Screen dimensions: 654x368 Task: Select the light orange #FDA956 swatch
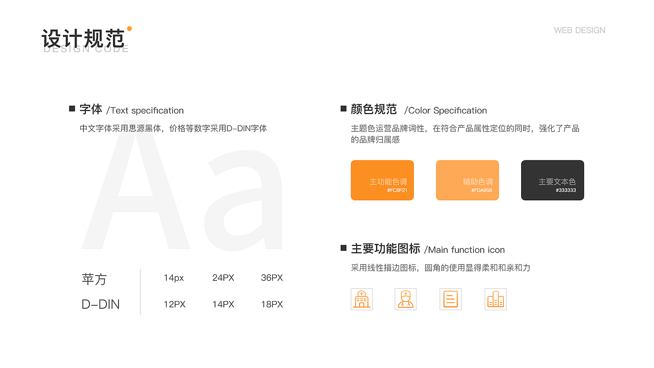click(x=468, y=180)
